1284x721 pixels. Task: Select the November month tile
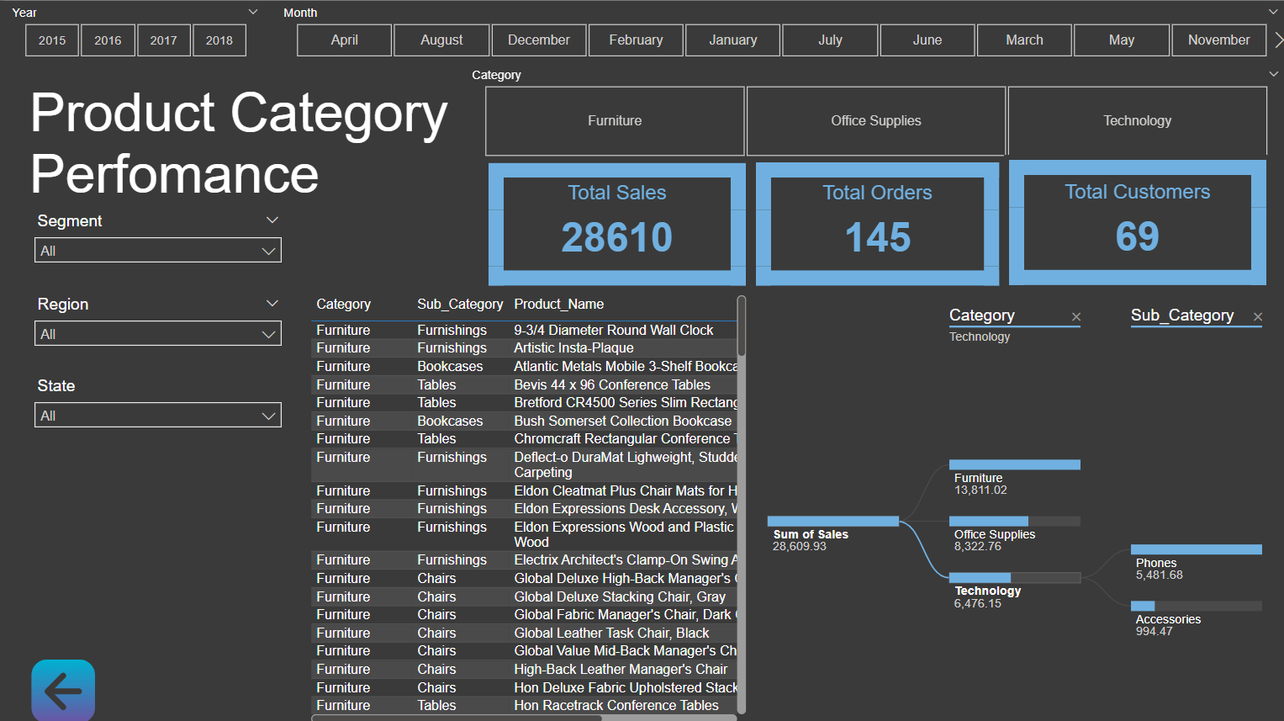(1218, 40)
